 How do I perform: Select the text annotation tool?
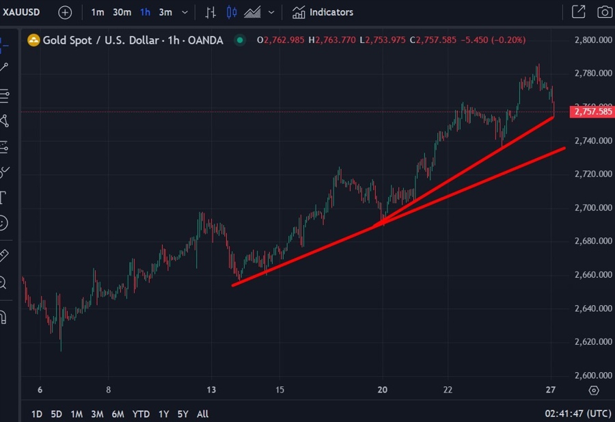[3, 198]
